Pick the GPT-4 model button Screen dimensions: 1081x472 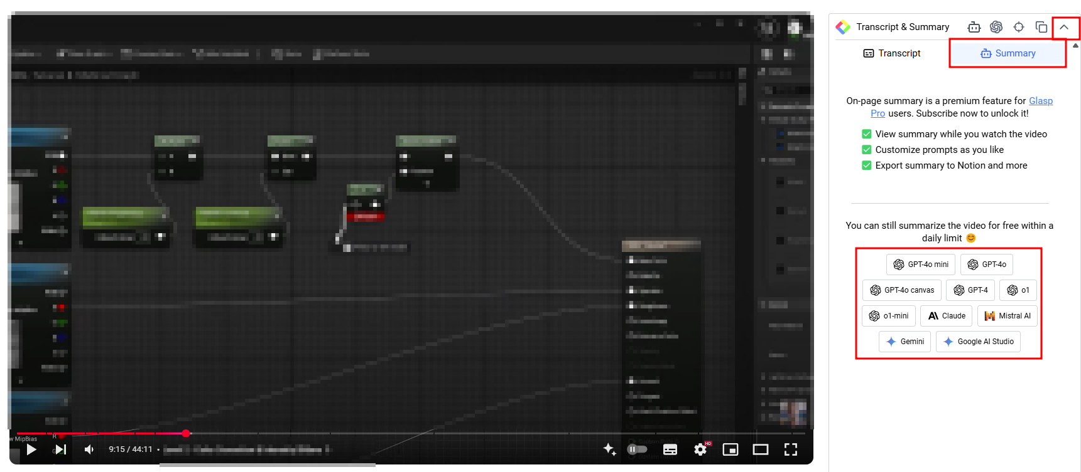coord(970,290)
